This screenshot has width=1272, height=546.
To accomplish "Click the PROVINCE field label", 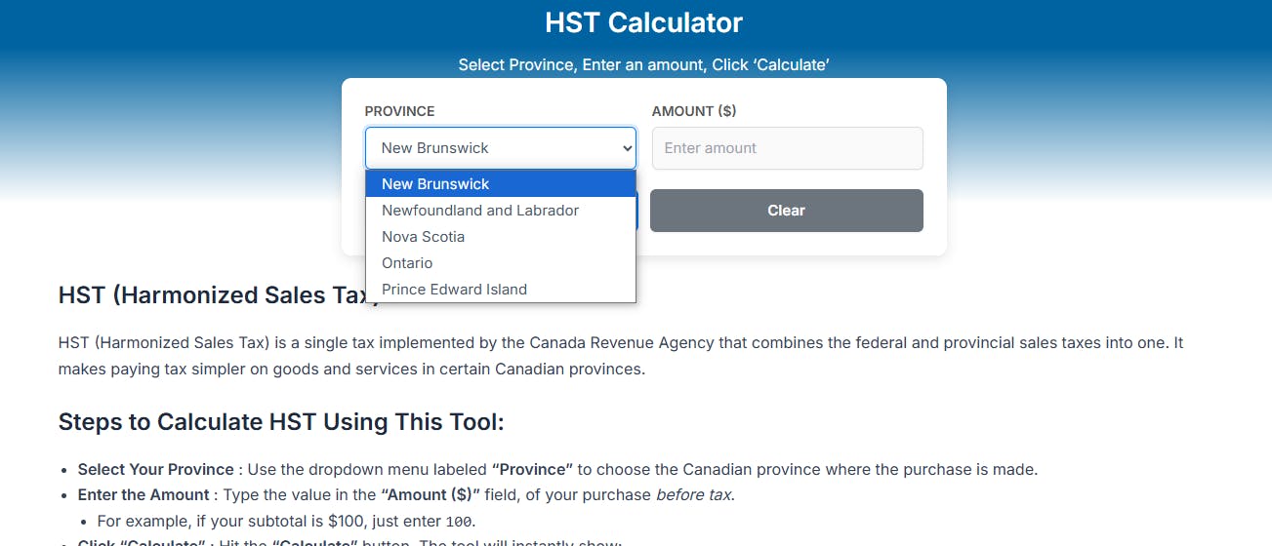I will pyautogui.click(x=400, y=111).
